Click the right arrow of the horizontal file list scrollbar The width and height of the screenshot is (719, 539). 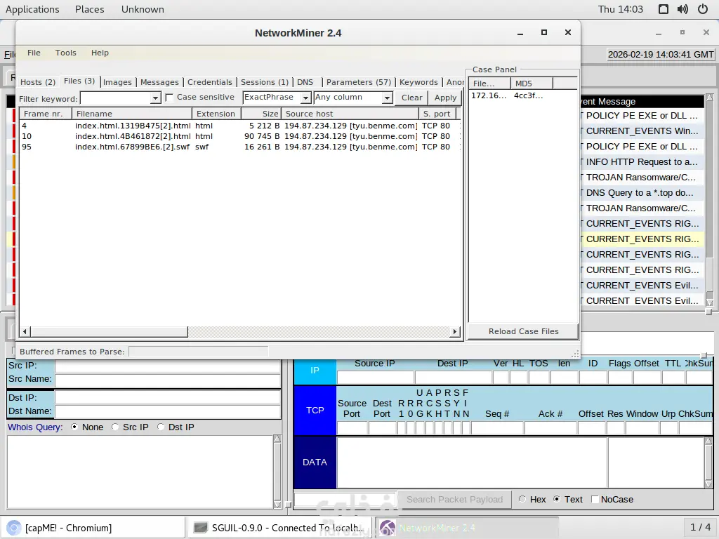tap(455, 331)
